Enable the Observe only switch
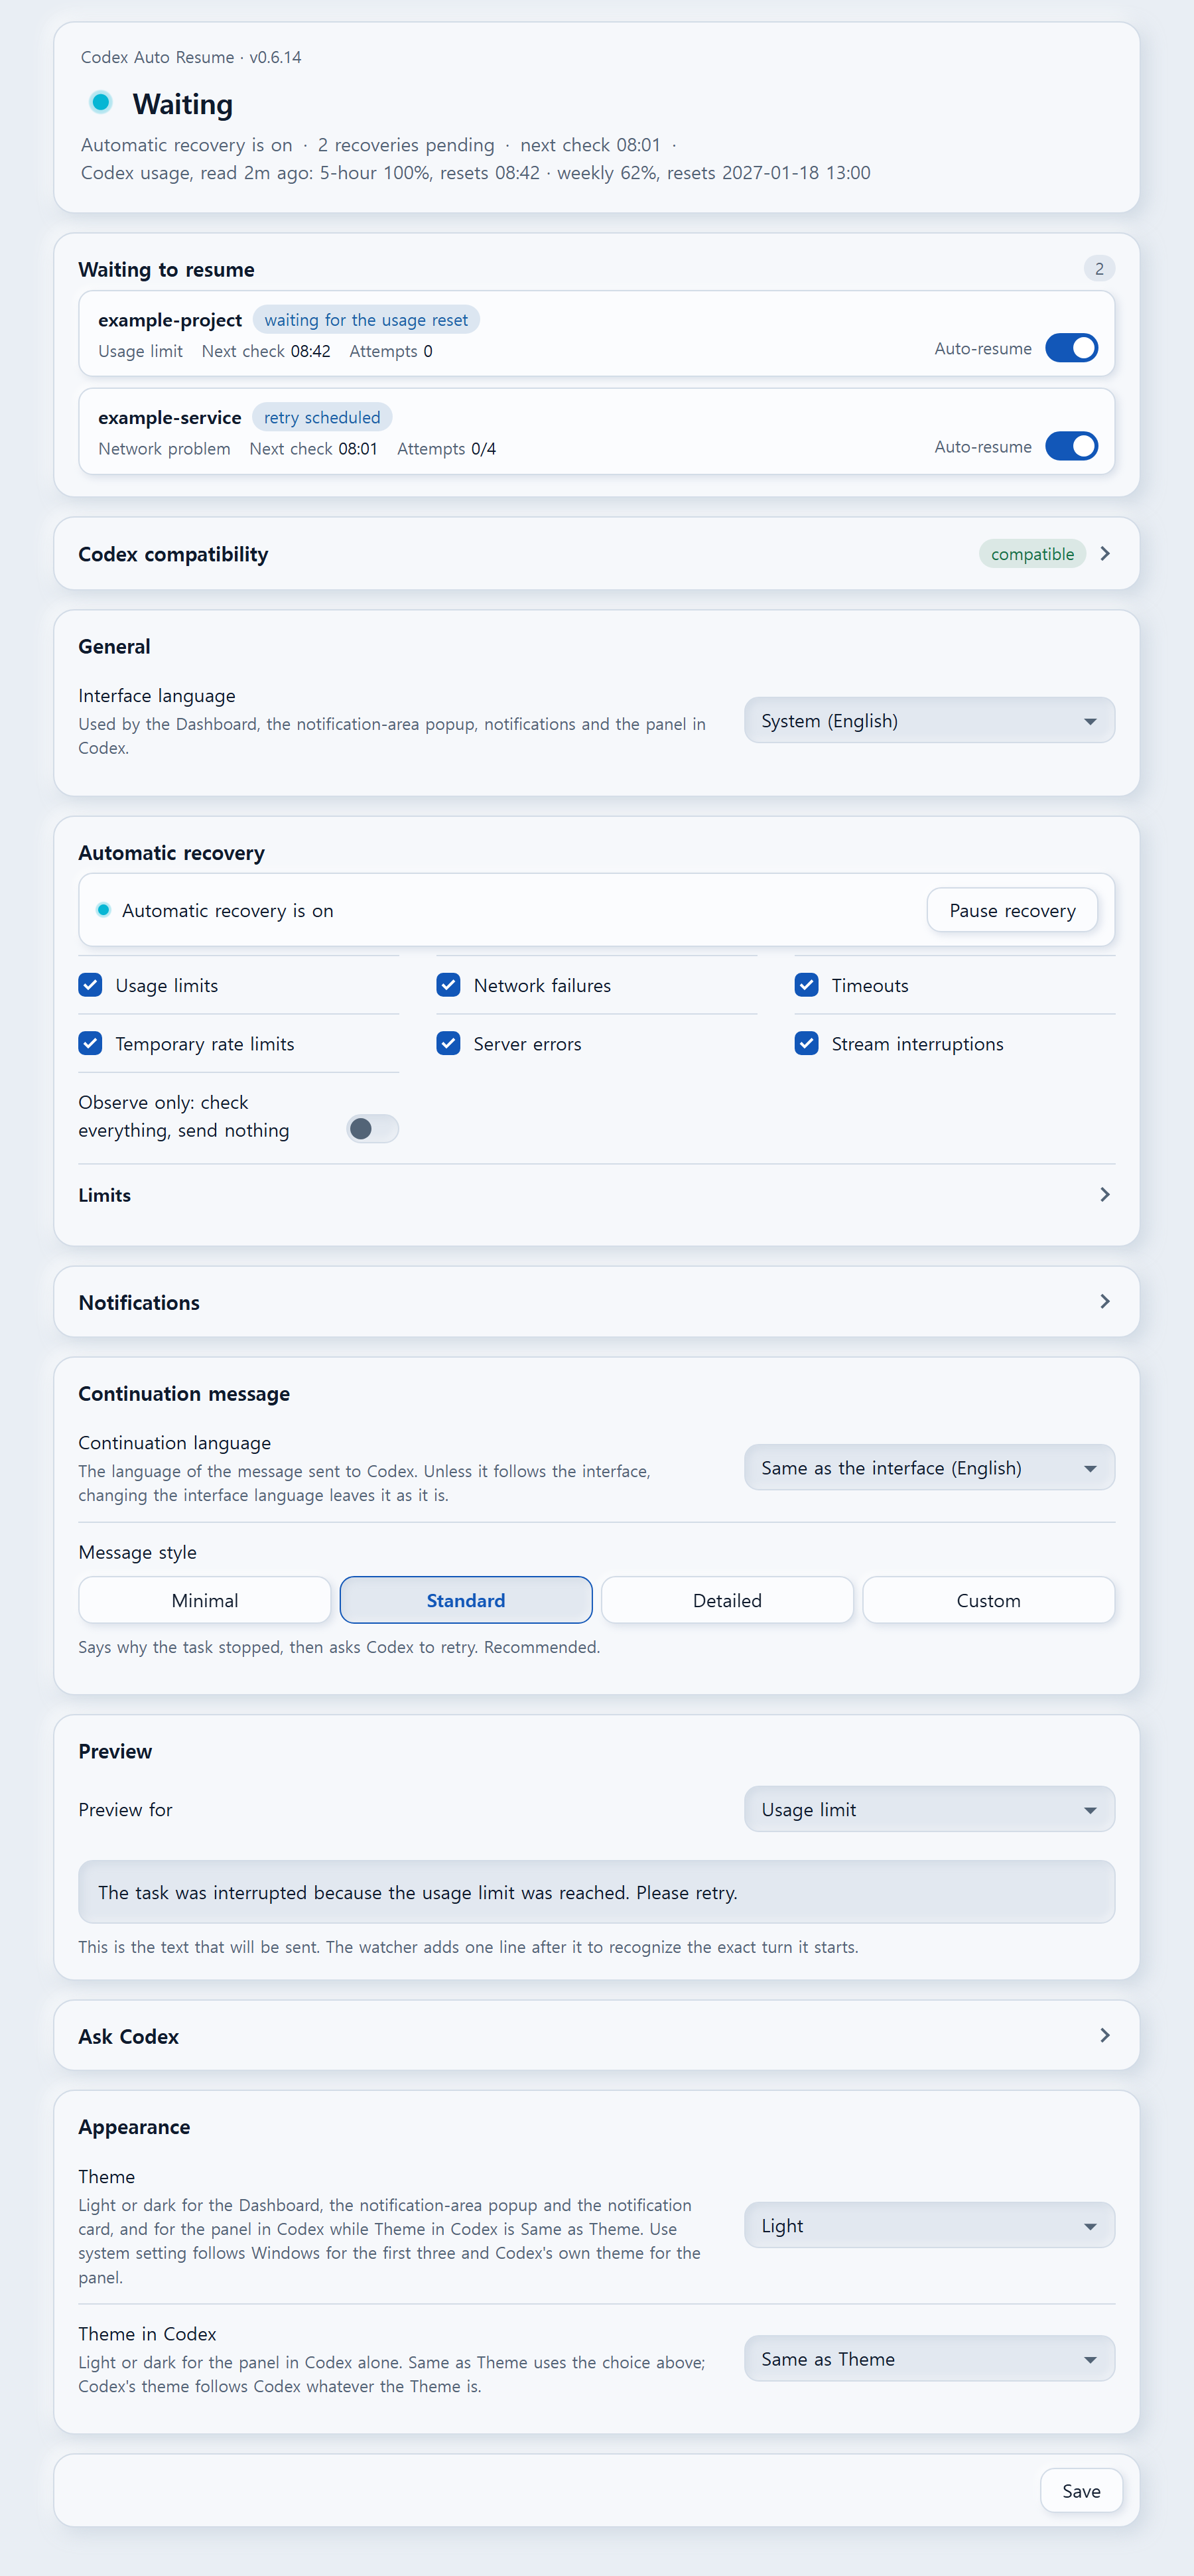Screen dimensions: 1194x2576 coord(372,1129)
